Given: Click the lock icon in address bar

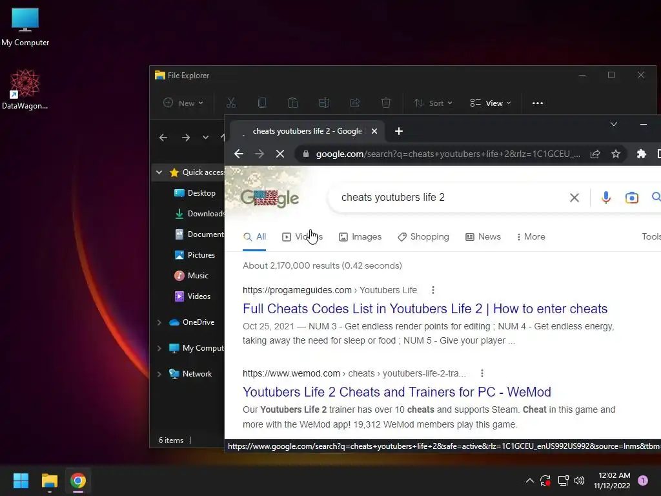Looking at the screenshot, I should coord(306,154).
